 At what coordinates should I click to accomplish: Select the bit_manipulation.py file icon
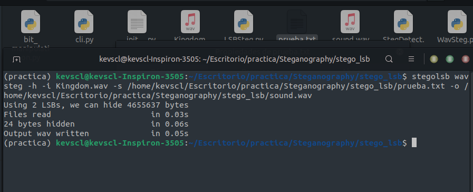[x=31, y=22]
